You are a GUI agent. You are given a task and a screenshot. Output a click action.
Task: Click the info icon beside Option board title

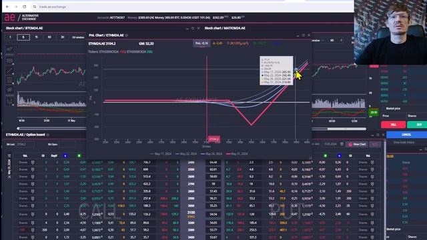point(47,135)
